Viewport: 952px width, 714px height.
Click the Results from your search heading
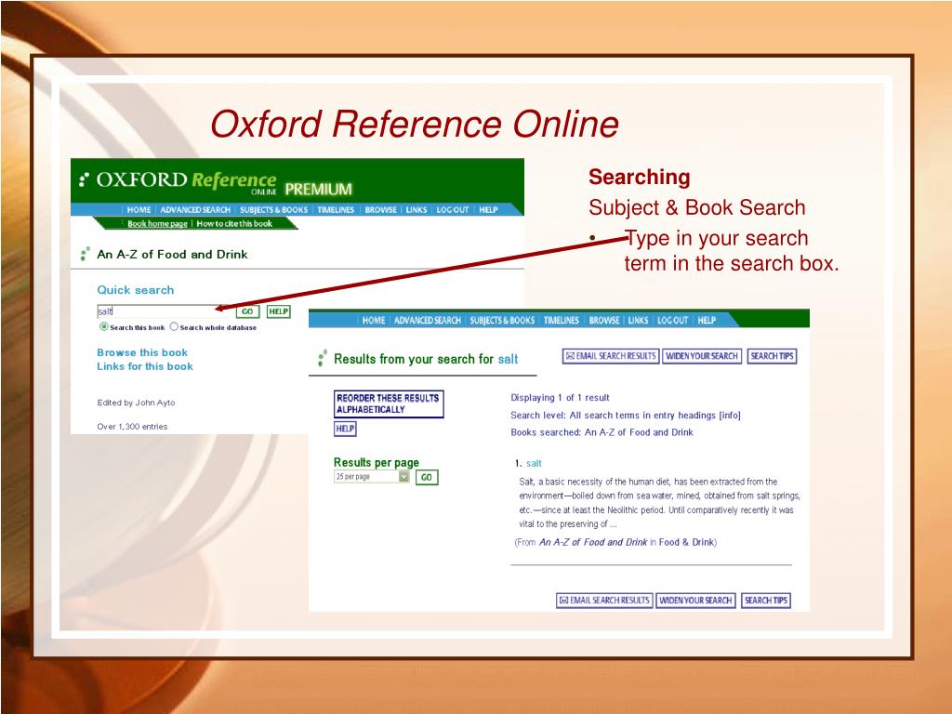coord(426,359)
